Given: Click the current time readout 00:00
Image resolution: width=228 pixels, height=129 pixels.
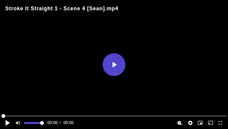Looking at the screenshot, I should 53,123.
